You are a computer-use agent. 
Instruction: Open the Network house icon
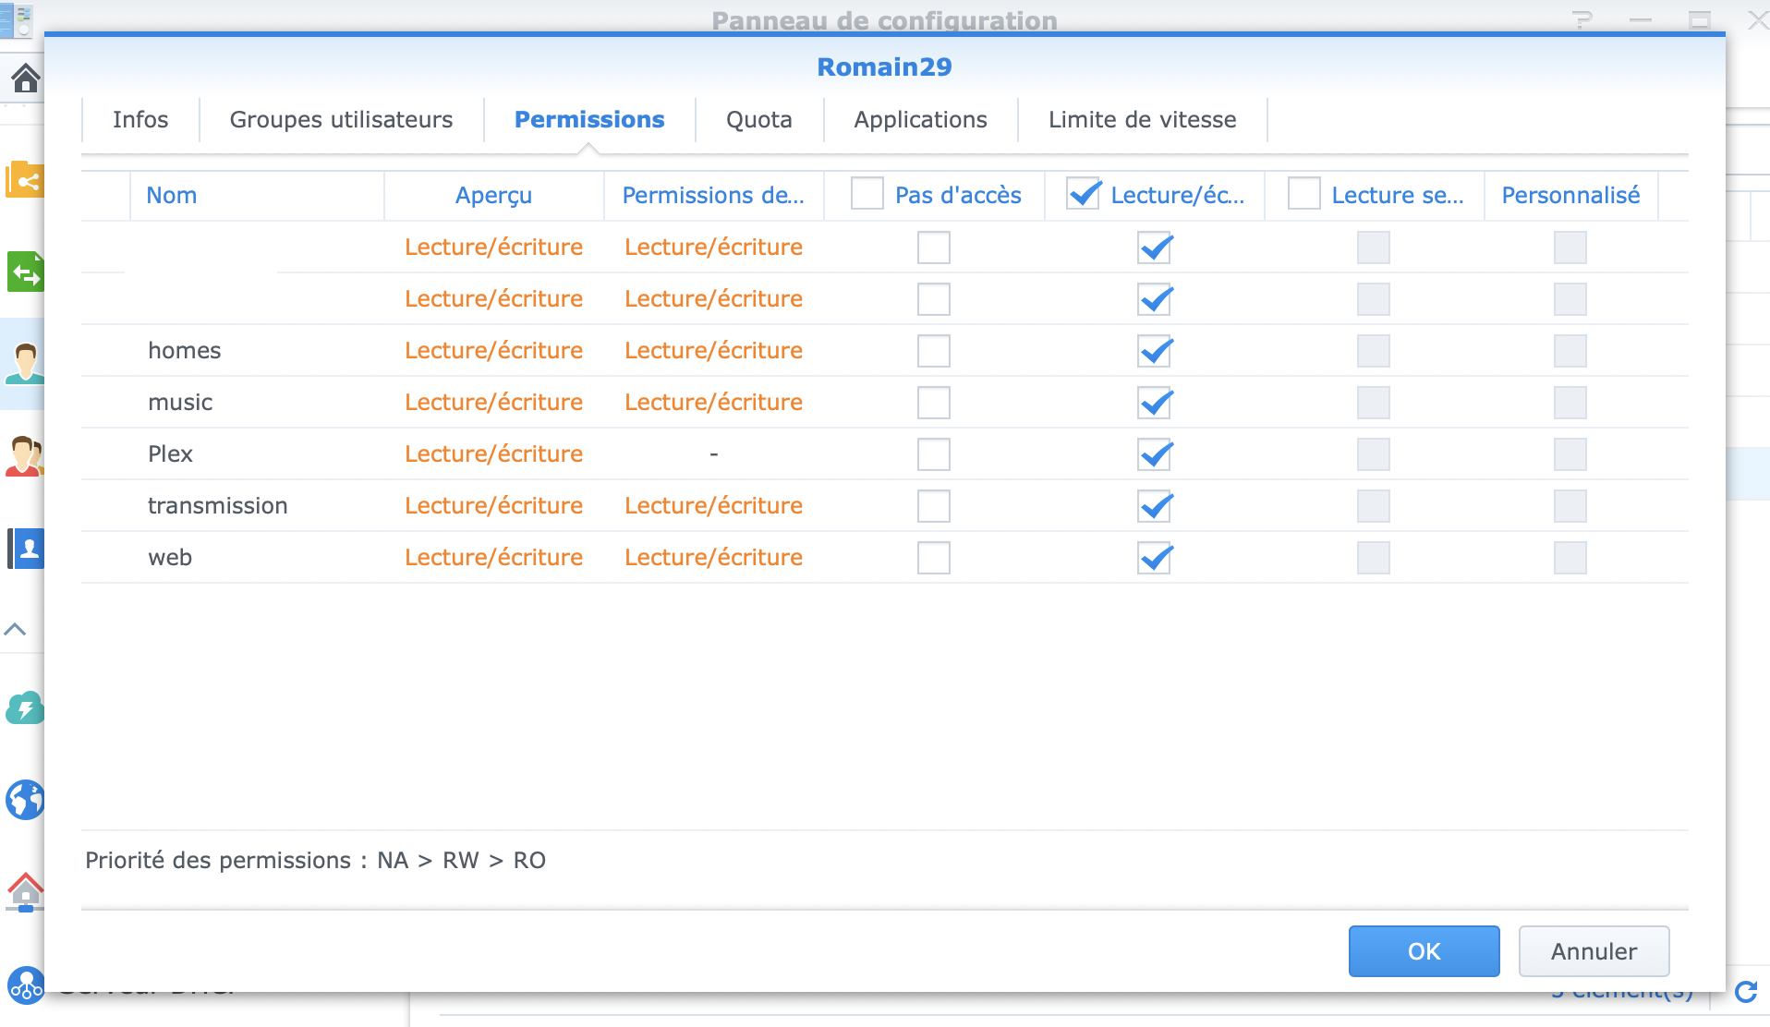click(x=25, y=891)
